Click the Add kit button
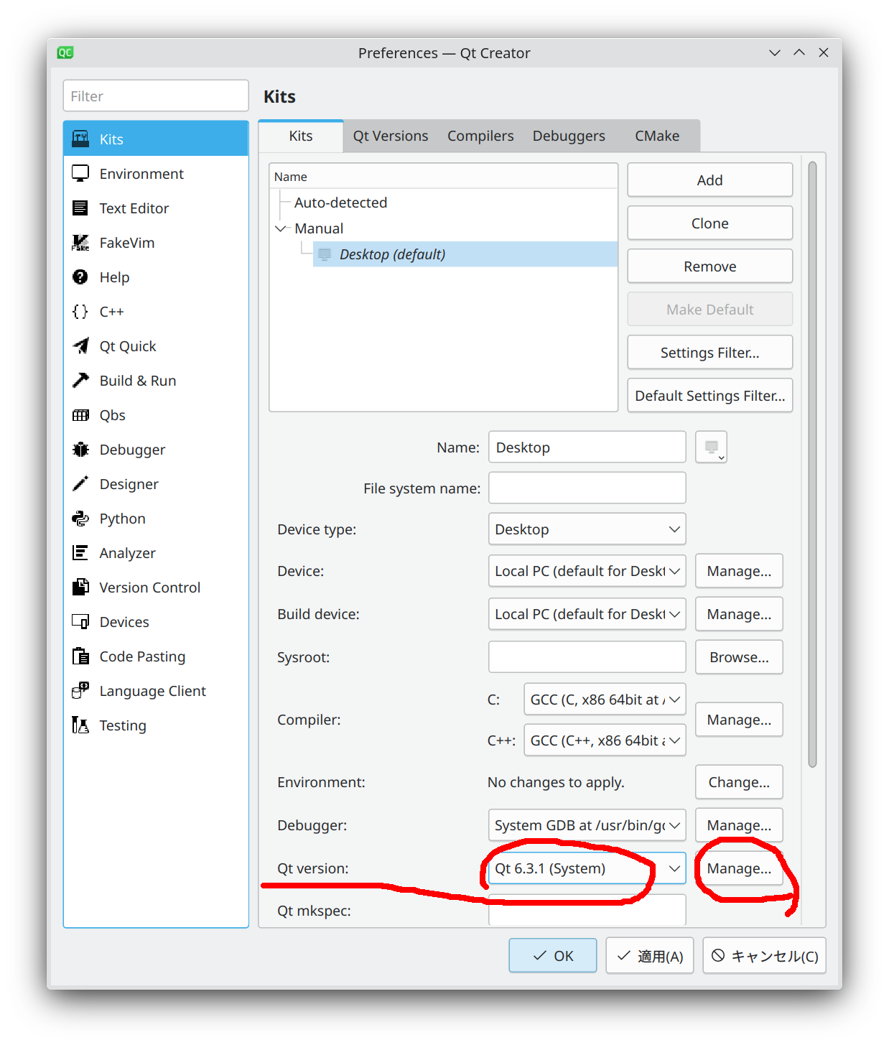 click(x=710, y=180)
